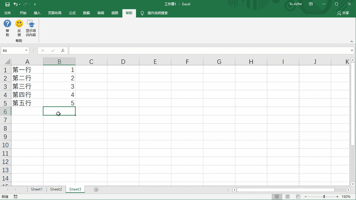
Task: Click the previous sheet navigation arrow
Action: (8, 190)
